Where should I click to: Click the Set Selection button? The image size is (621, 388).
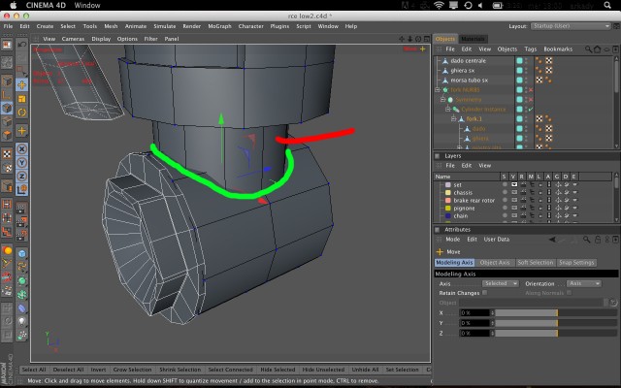click(x=402, y=370)
